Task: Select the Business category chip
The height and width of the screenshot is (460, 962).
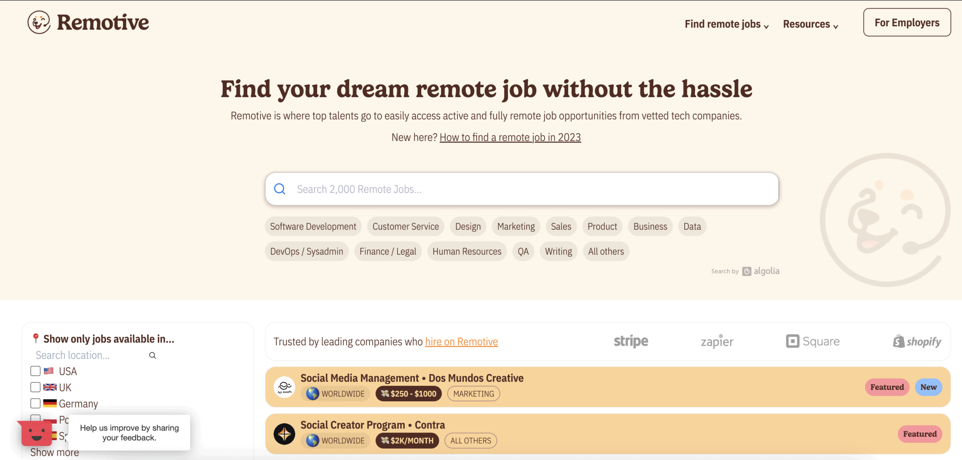Action: coord(650,226)
